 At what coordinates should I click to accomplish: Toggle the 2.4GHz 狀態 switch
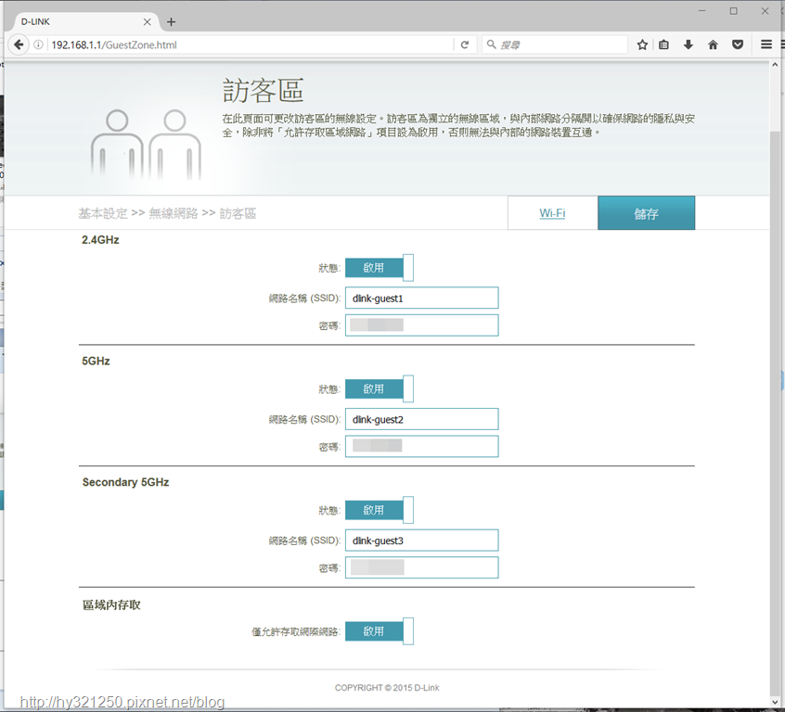point(380,268)
